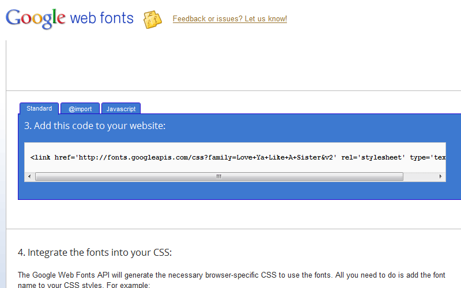Click the horizontal scrollbar right arrow

click(x=440, y=176)
